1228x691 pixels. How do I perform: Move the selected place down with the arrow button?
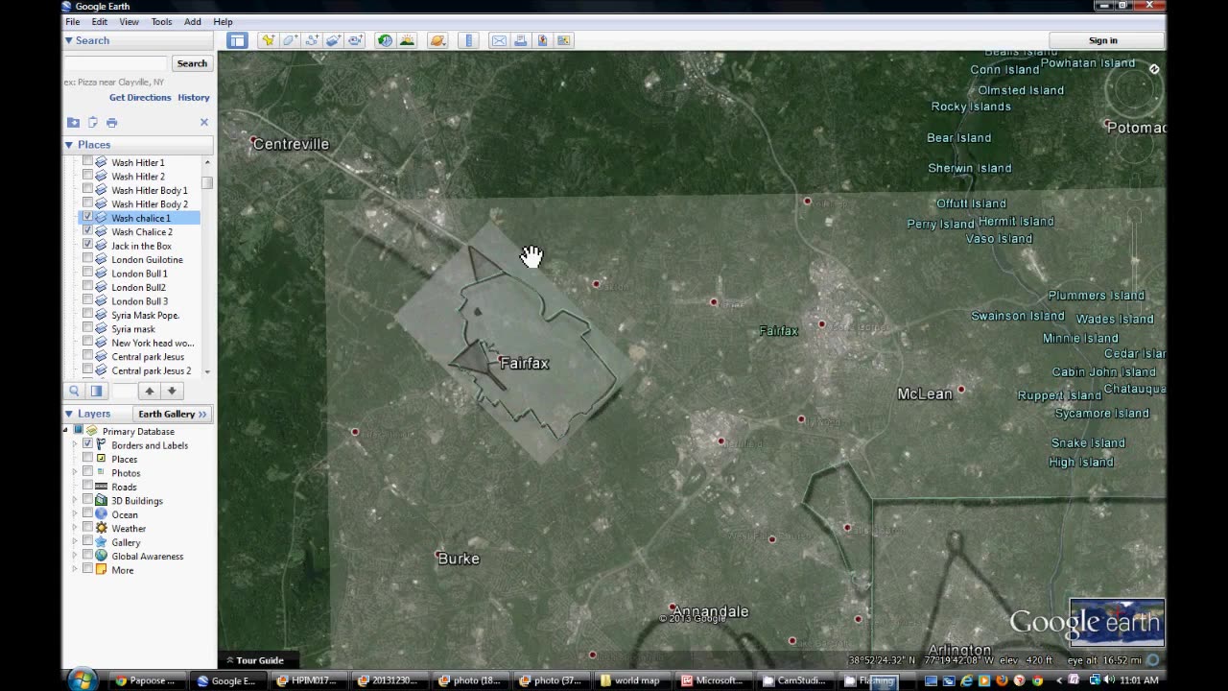pyautogui.click(x=172, y=391)
